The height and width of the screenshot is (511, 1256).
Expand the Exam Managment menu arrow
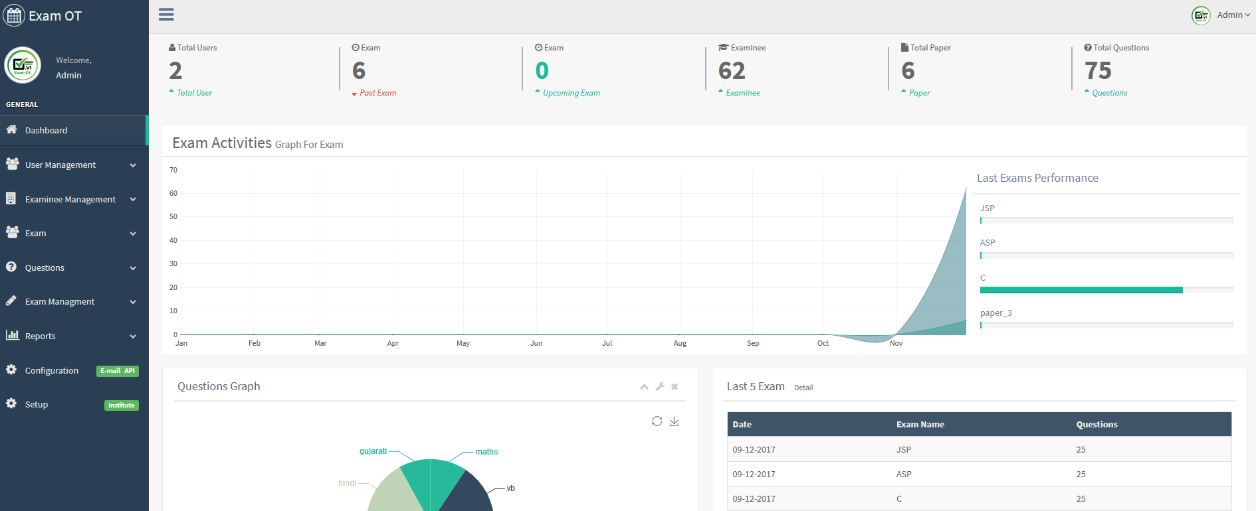click(133, 302)
